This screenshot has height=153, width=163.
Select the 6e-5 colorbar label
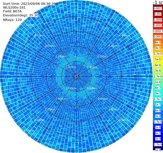158,42
